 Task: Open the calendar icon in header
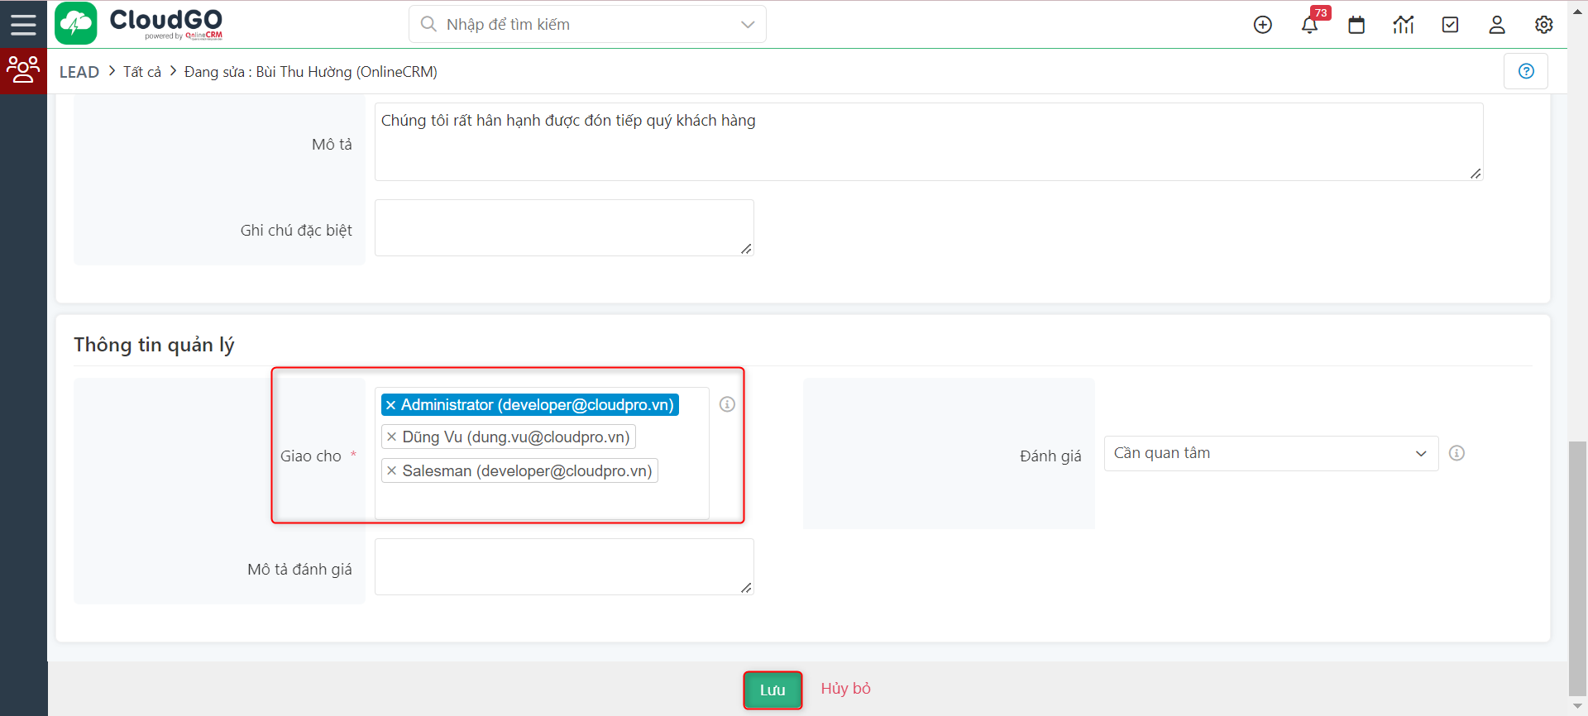(1356, 25)
